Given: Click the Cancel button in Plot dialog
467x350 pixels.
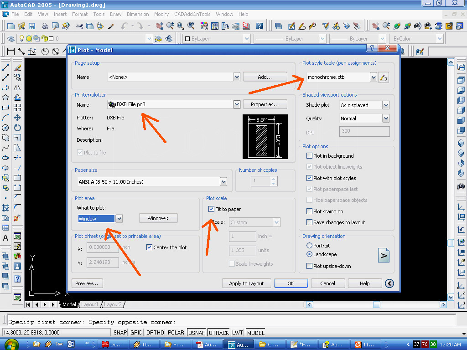Looking at the screenshot, I should click(x=327, y=283).
